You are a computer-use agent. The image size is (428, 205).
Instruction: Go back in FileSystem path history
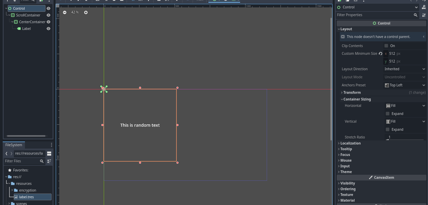point(6,153)
